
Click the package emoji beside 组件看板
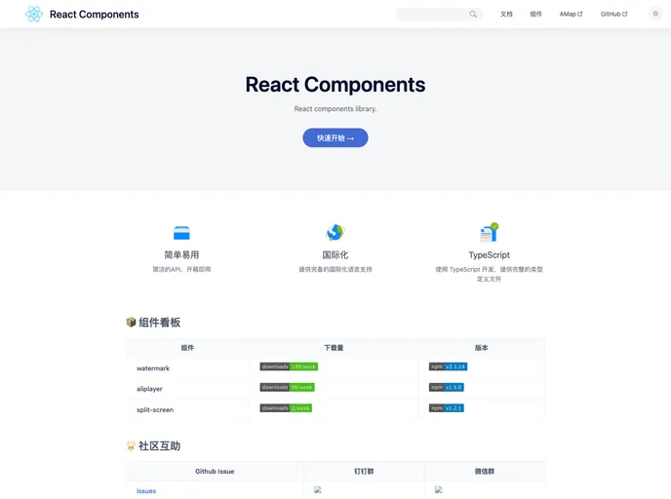(x=131, y=322)
